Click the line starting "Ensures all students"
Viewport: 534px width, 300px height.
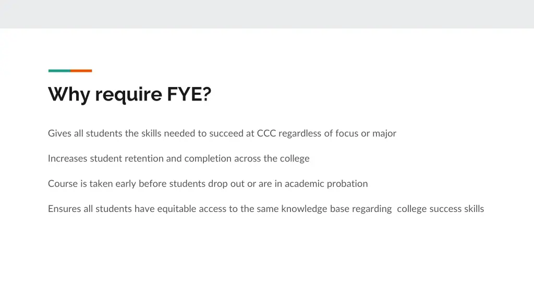click(x=265, y=209)
